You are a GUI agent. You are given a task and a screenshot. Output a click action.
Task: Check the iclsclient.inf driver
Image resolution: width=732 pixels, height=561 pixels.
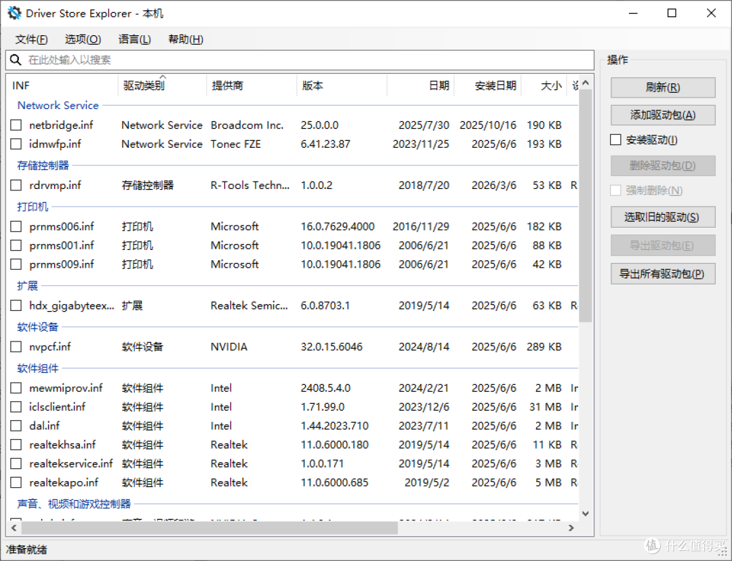[16, 407]
